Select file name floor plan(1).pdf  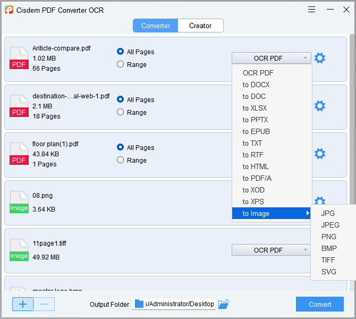click(x=55, y=144)
